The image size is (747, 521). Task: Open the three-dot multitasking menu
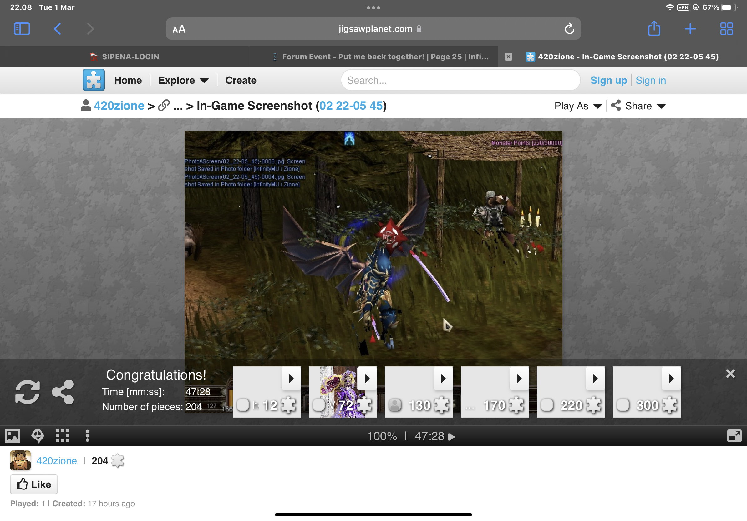click(373, 8)
